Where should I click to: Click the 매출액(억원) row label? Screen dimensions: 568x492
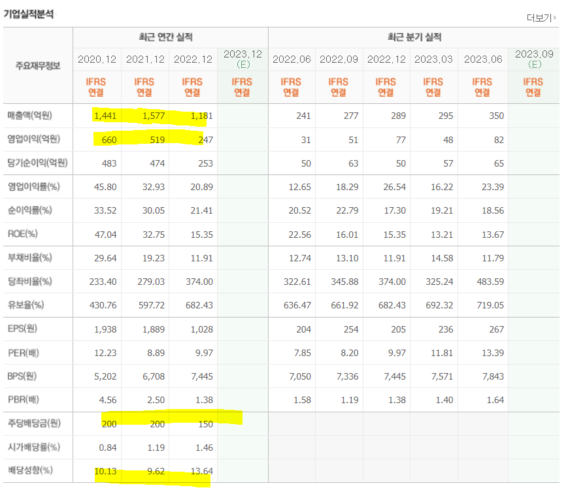29,116
